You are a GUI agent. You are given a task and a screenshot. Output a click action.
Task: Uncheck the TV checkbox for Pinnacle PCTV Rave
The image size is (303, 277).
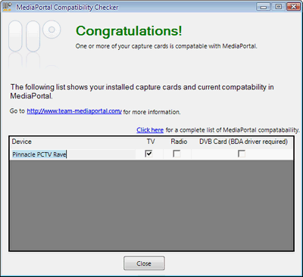point(149,154)
